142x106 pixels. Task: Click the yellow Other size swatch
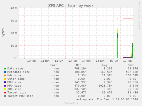[5, 79]
